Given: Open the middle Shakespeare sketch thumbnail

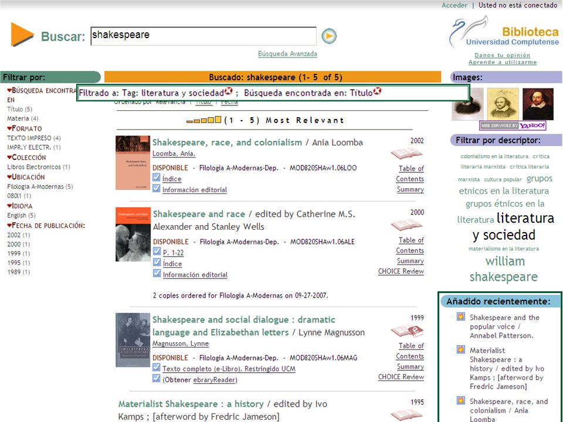Looking at the screenshot, I should pos(503,104).
